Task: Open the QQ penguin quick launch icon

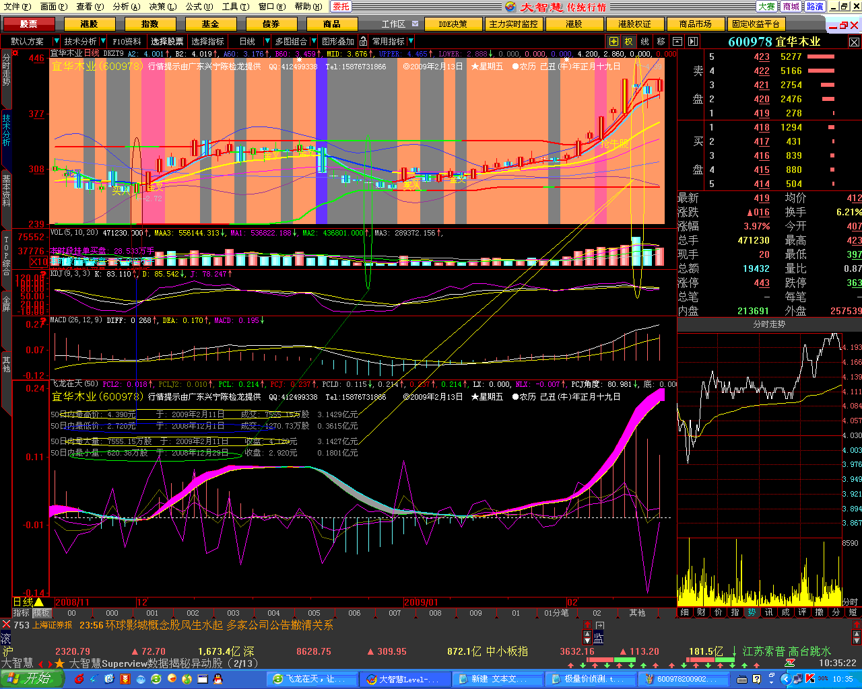Action: click(217, 680)
